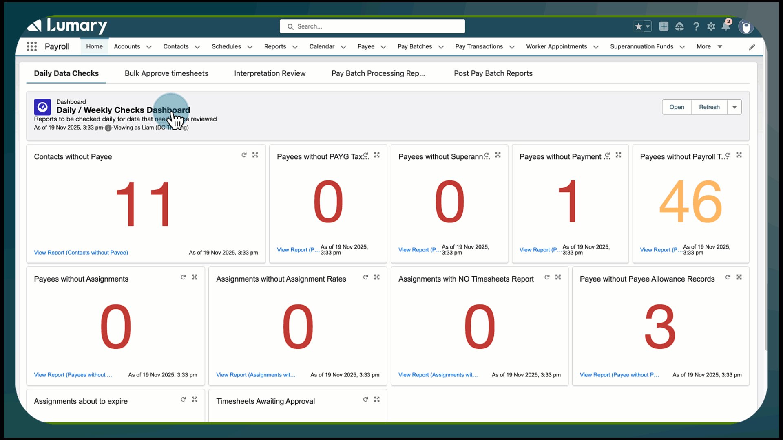Click the Help question mark icon
783x440 pixels.
click(x=696, y=26)
